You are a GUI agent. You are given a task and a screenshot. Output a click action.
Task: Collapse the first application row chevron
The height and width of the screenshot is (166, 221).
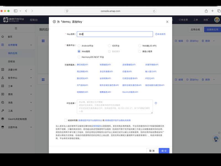click(x=214, y=41)
